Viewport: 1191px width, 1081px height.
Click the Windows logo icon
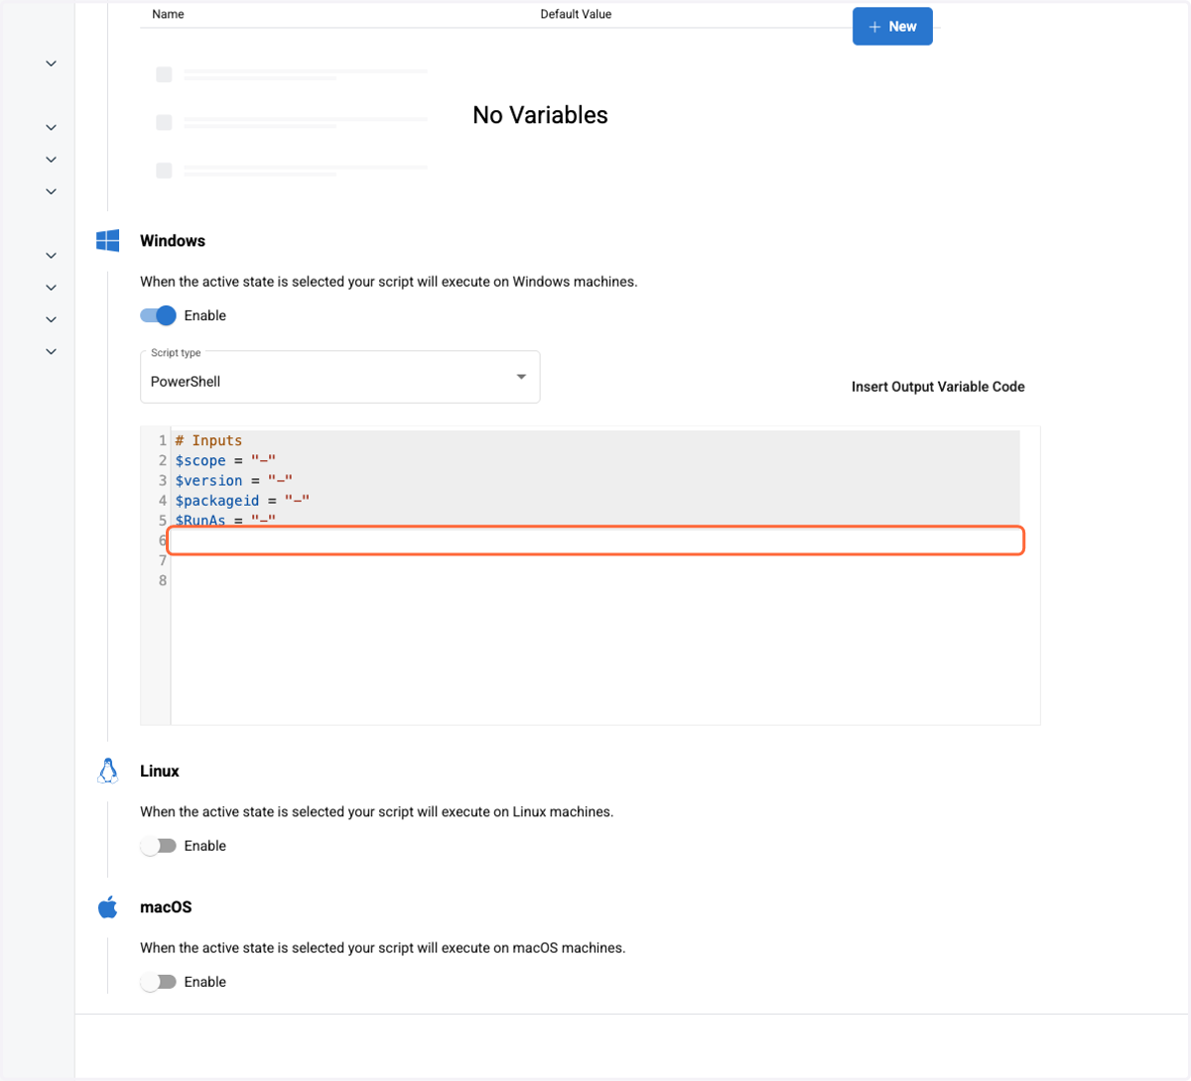point(108,241)
